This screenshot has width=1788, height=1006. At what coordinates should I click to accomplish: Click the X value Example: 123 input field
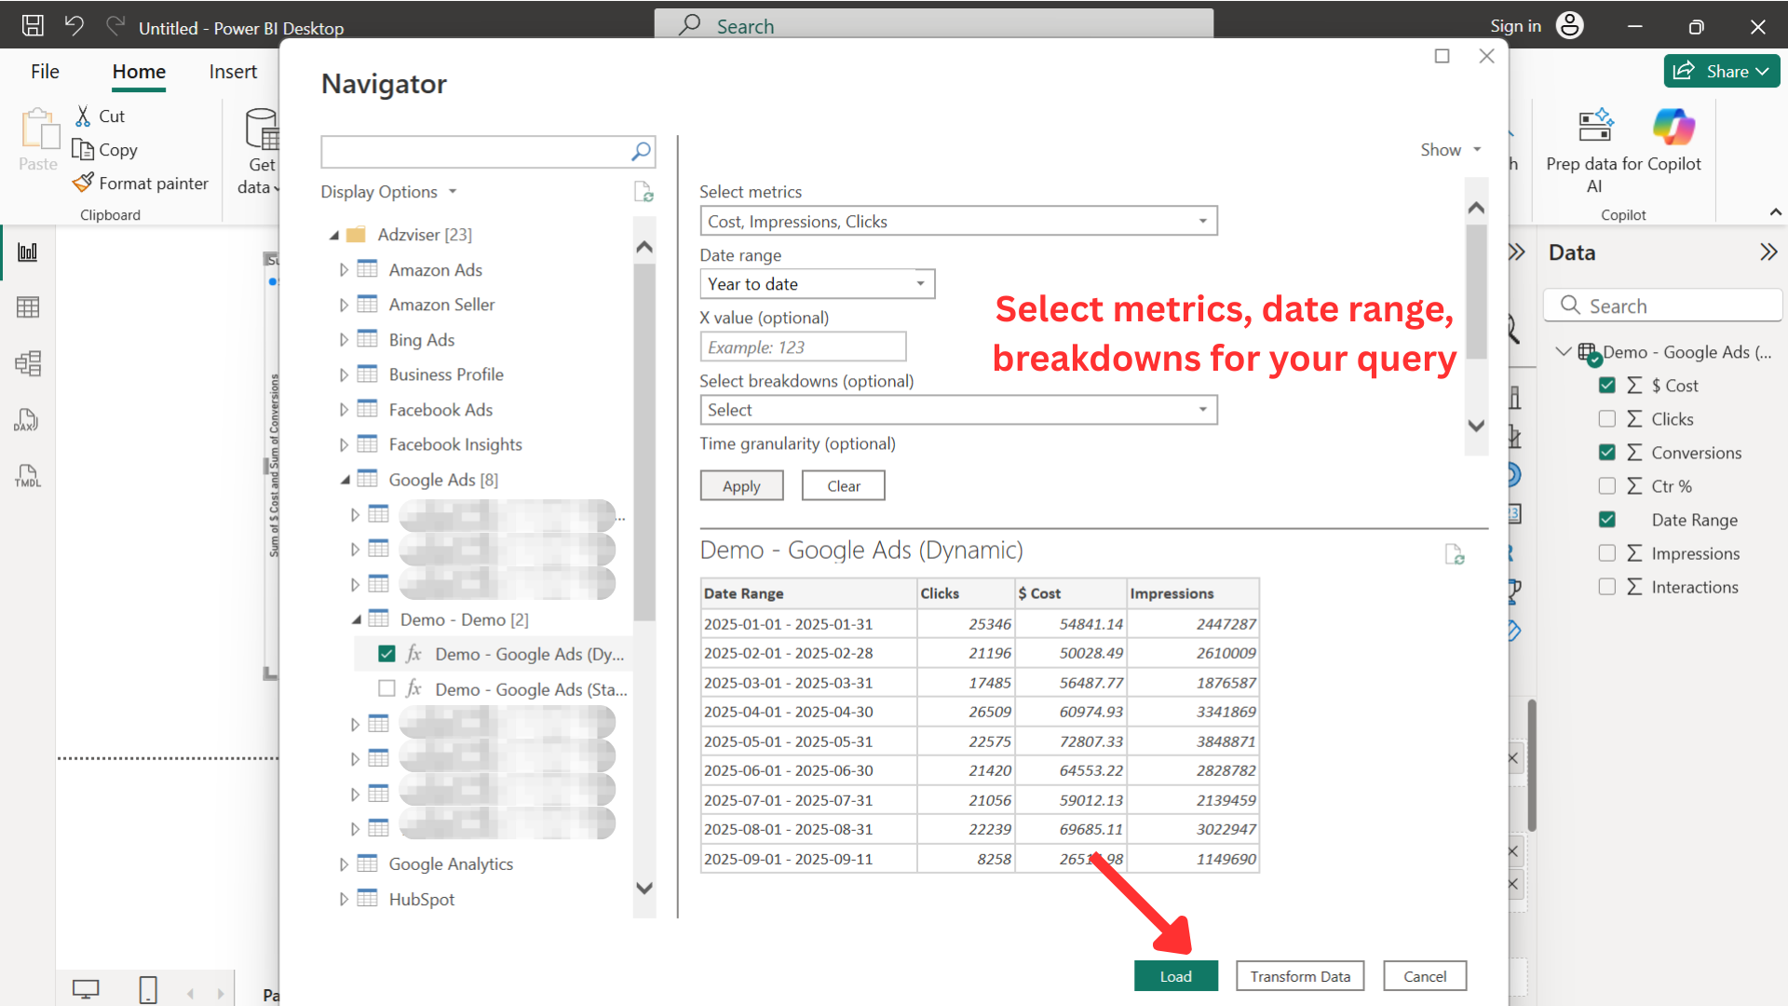(803, 347)
